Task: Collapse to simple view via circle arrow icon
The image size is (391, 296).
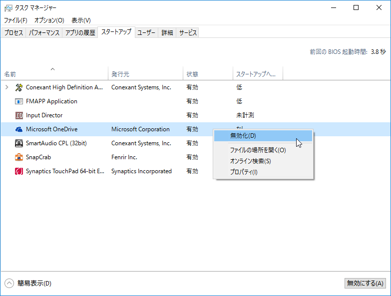Action: [9, 283]
